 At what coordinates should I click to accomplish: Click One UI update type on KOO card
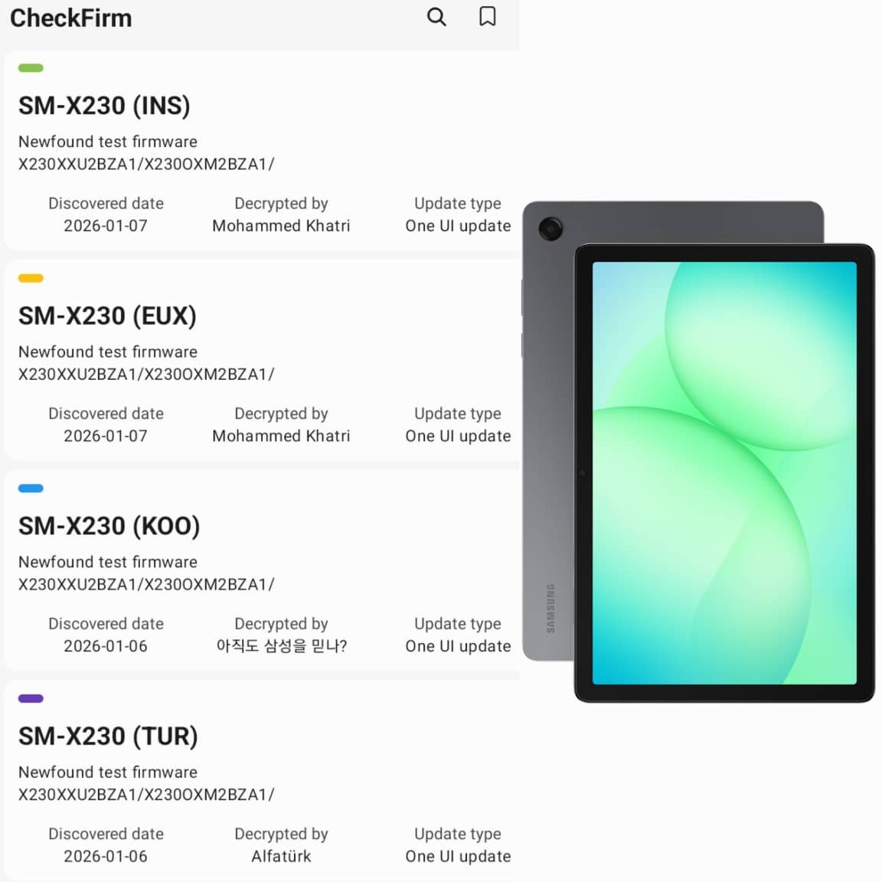click(458, 645)
